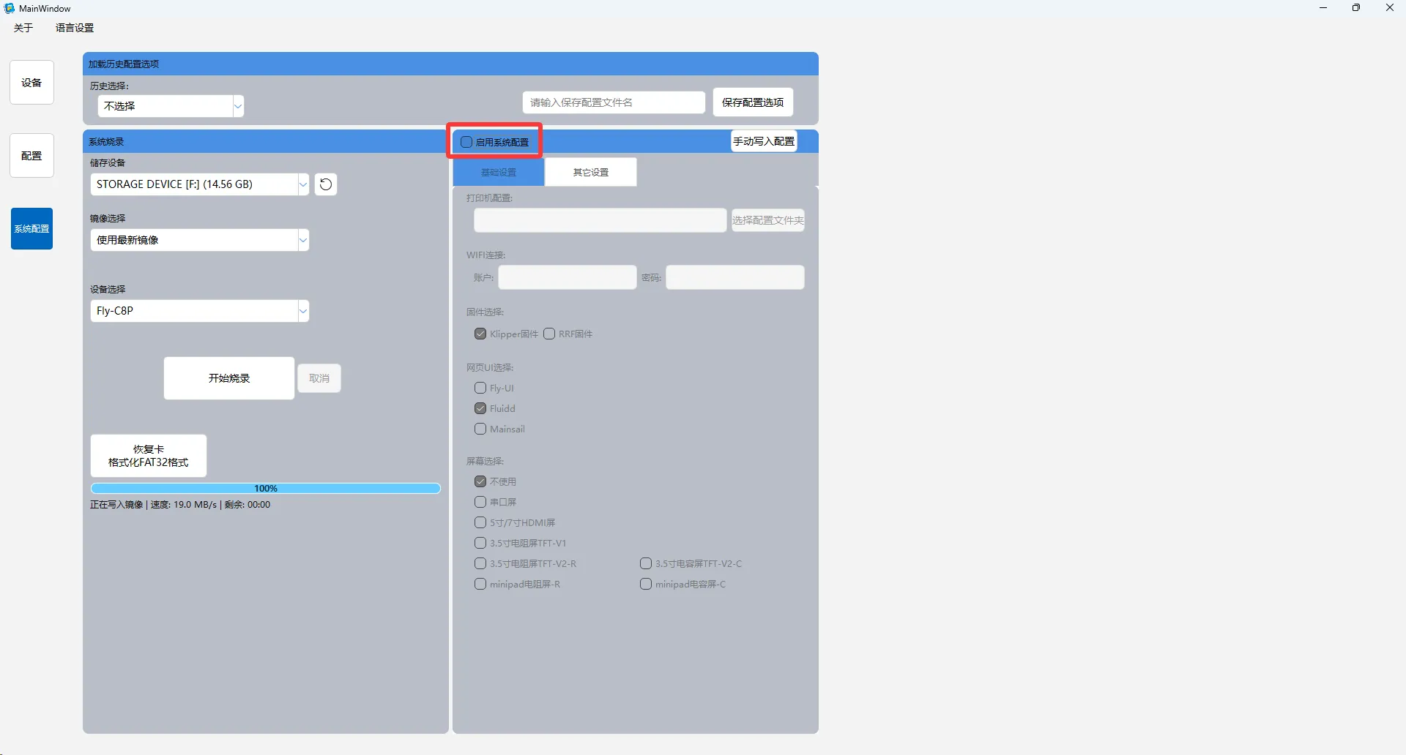Viewport: 1406px width, 755px height.
Task: Click the refresh storage devices icon
Action: (326, 184)
